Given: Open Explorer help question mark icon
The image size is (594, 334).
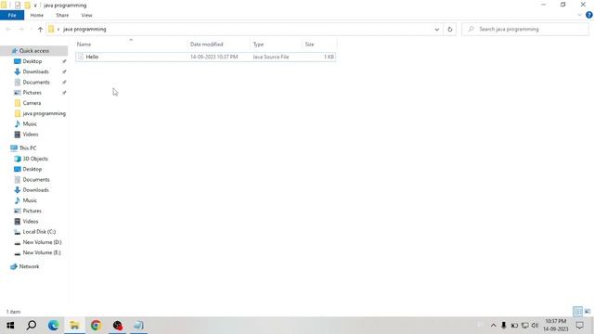Looking at the screenshot, I should coord(589,15).
